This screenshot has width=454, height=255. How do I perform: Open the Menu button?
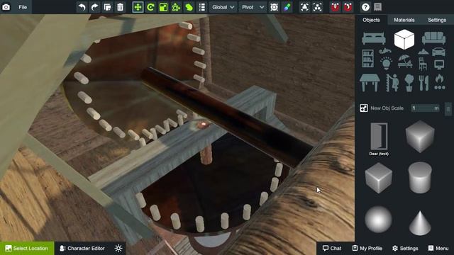(438, 249)
